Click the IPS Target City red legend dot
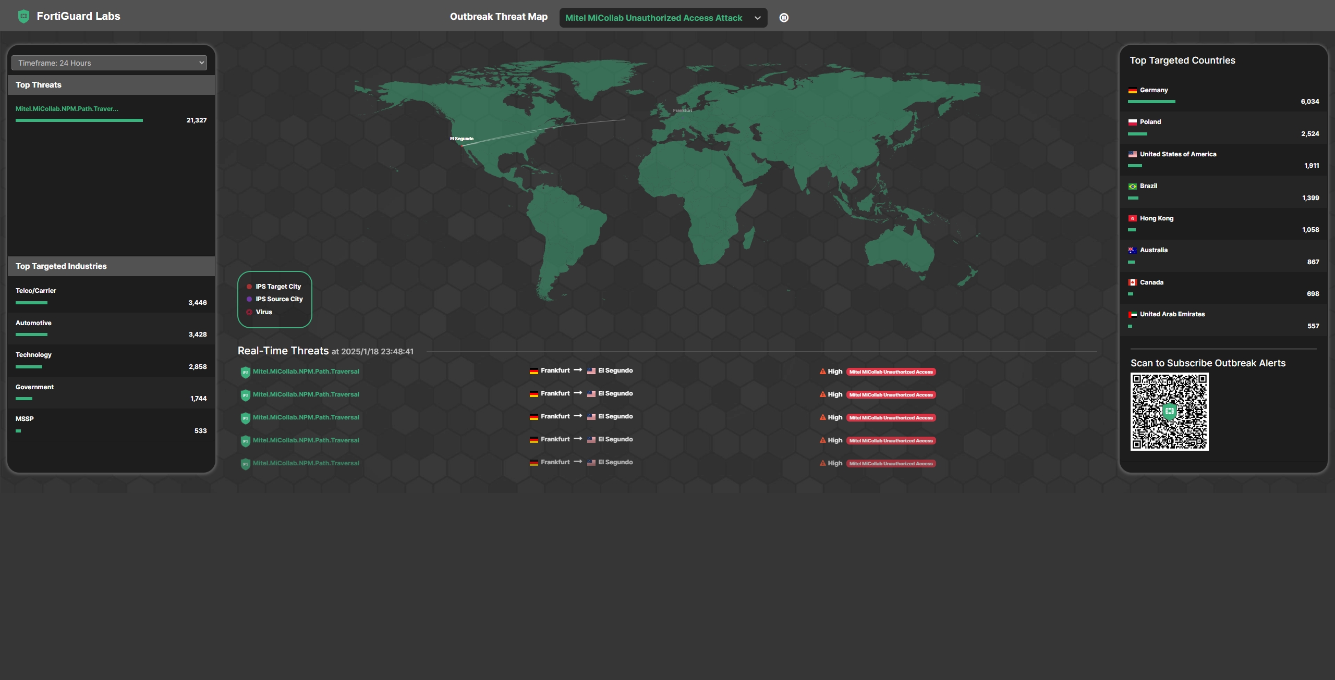The image size is (1335, 680). (249, 287)
